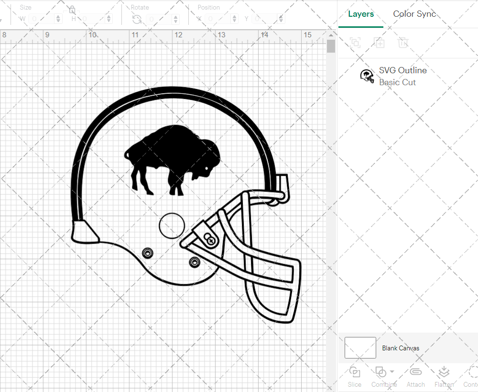Image resolution: width=478 pixels, height=392 pixels.
Task: Click the Combine tool icon
Action: click(x=381, y=372)
